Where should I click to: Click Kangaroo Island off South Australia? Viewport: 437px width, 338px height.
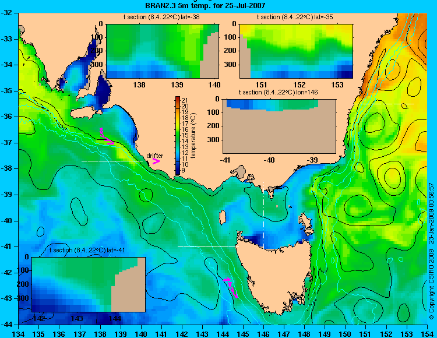tap(85, 113)
